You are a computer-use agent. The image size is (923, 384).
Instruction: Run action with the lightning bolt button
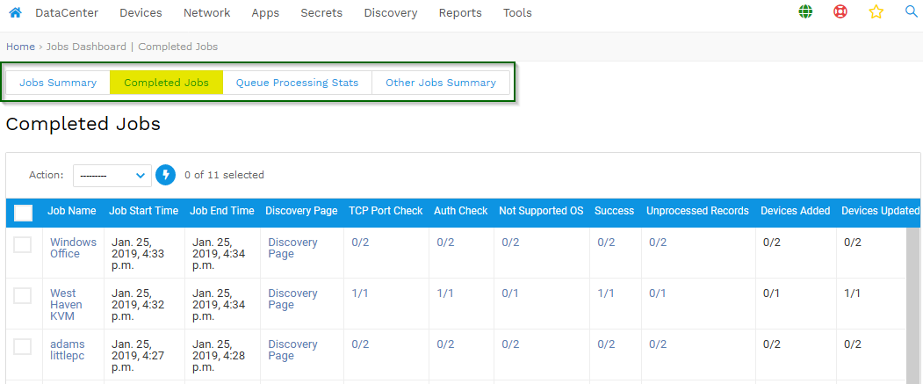[165, 175]
